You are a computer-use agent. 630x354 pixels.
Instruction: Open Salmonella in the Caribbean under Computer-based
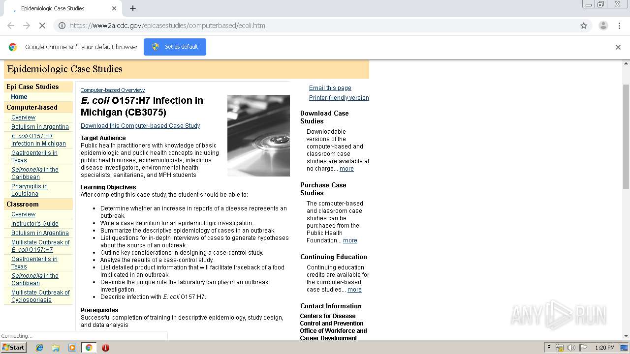tap(34, 174)
